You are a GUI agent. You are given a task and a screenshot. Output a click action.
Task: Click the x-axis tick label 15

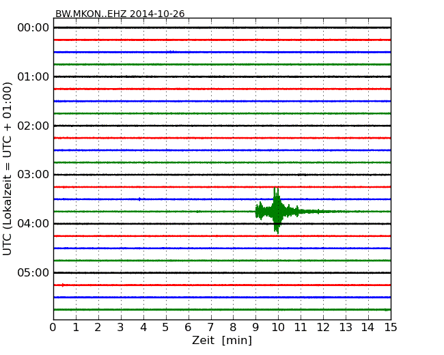point(391,328)
